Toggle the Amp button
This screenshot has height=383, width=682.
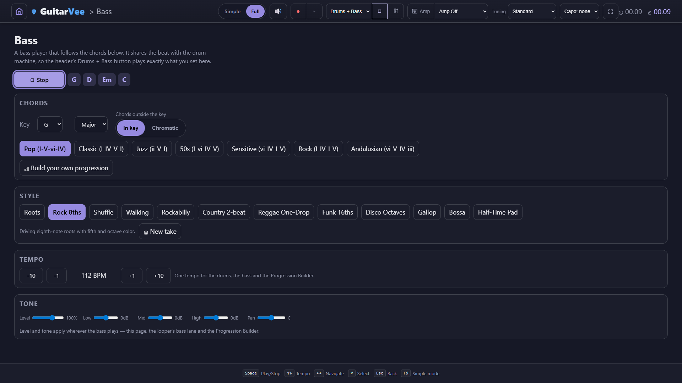(x=421, y=11)
